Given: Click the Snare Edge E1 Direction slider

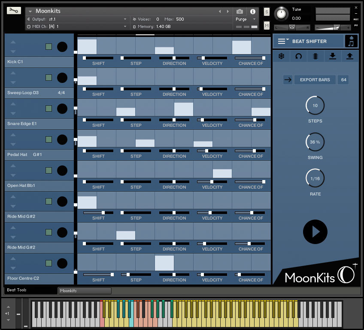Looking at the screenshot, I should pyautogui.click(x=174, y=120).
